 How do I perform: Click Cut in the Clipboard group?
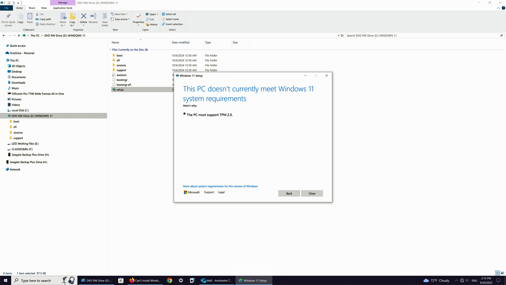tap(40, 14)
